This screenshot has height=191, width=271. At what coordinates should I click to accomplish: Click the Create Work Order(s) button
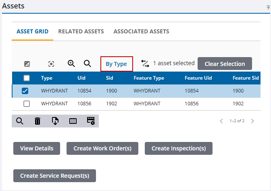pos(102,148)
